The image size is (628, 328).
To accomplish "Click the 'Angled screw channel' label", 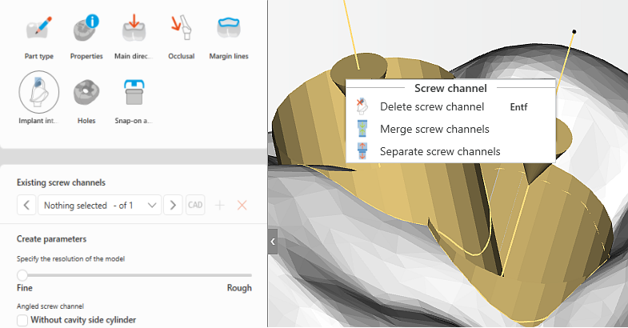I will [50, 306].
